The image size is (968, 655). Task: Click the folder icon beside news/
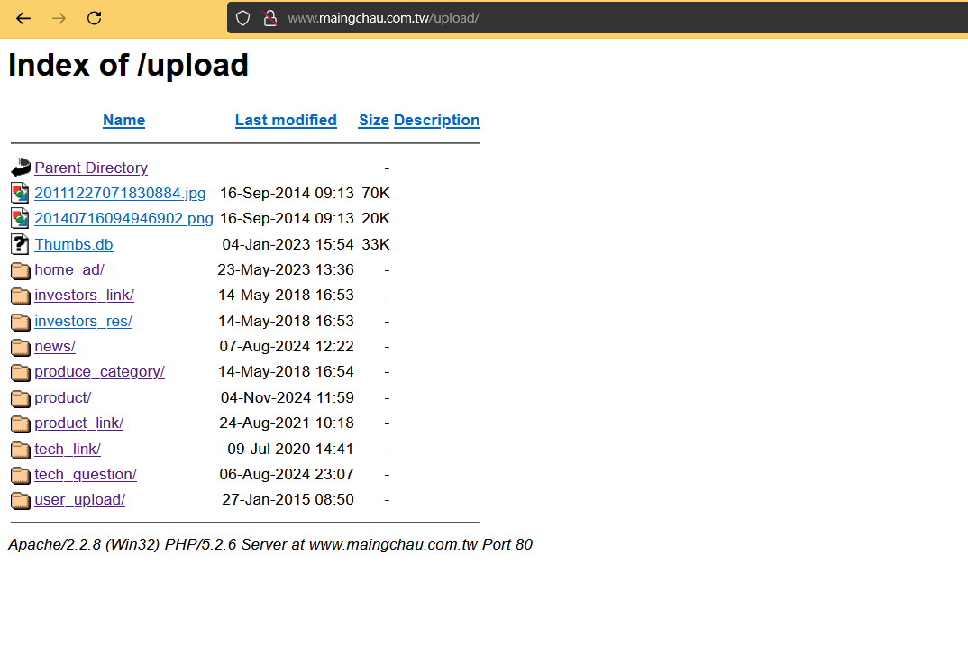click(21, 347)
